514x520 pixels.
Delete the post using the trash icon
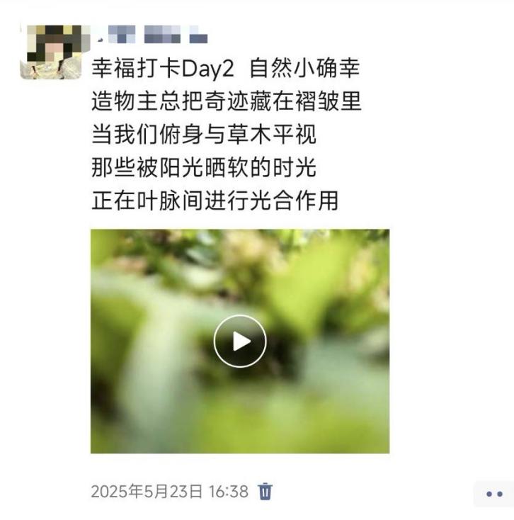(x=265, y=492)
